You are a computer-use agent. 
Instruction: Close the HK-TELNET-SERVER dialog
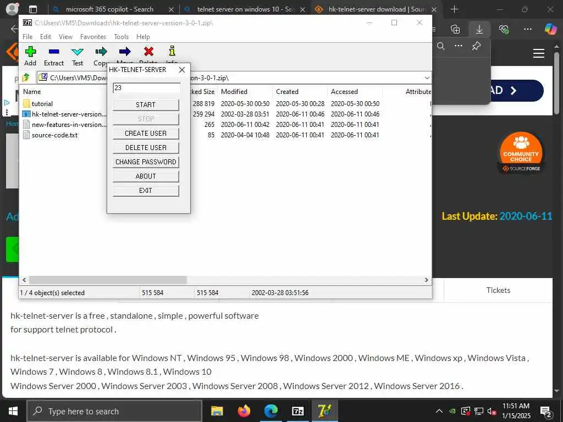(182, 70)
